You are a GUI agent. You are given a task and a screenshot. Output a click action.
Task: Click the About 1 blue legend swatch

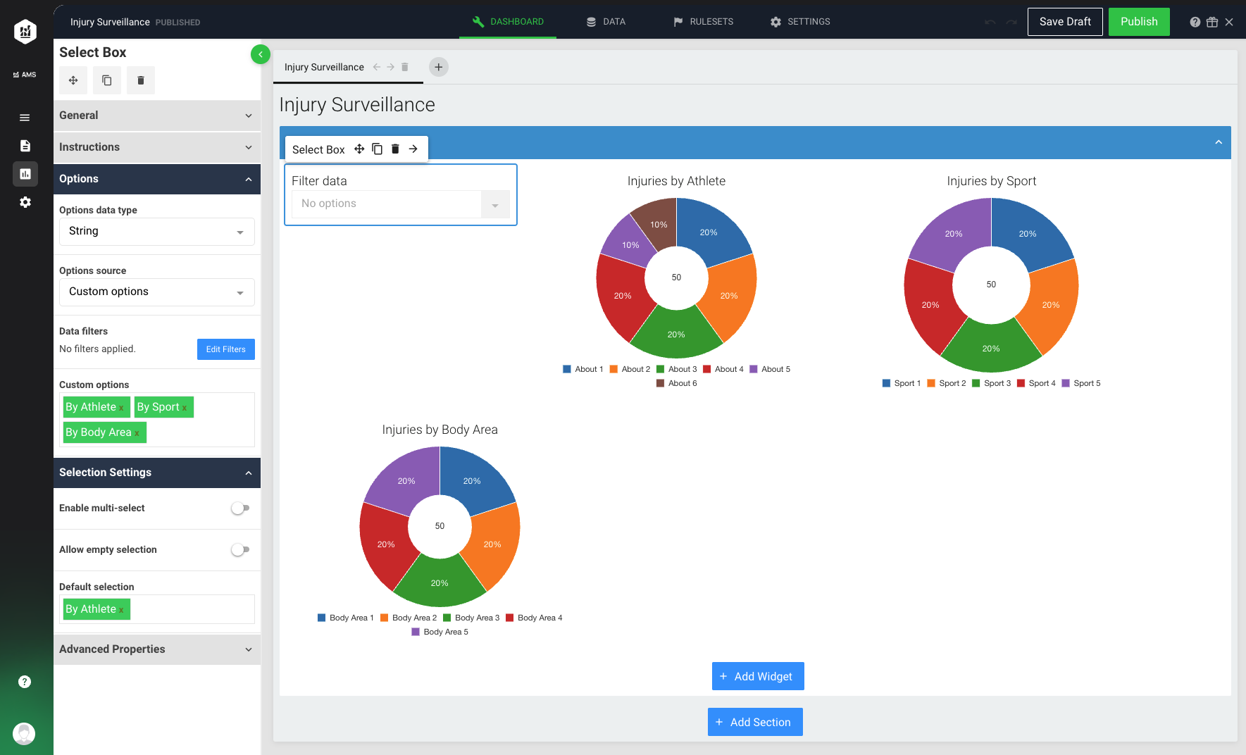(567, 369)
